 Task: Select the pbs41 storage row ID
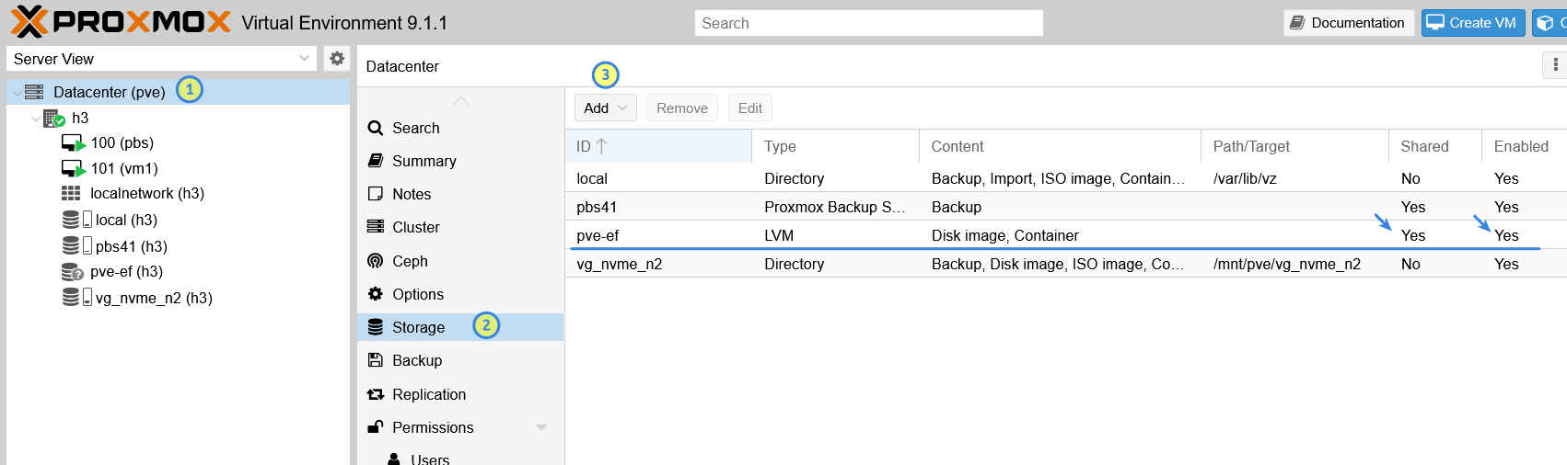(597, 207)
